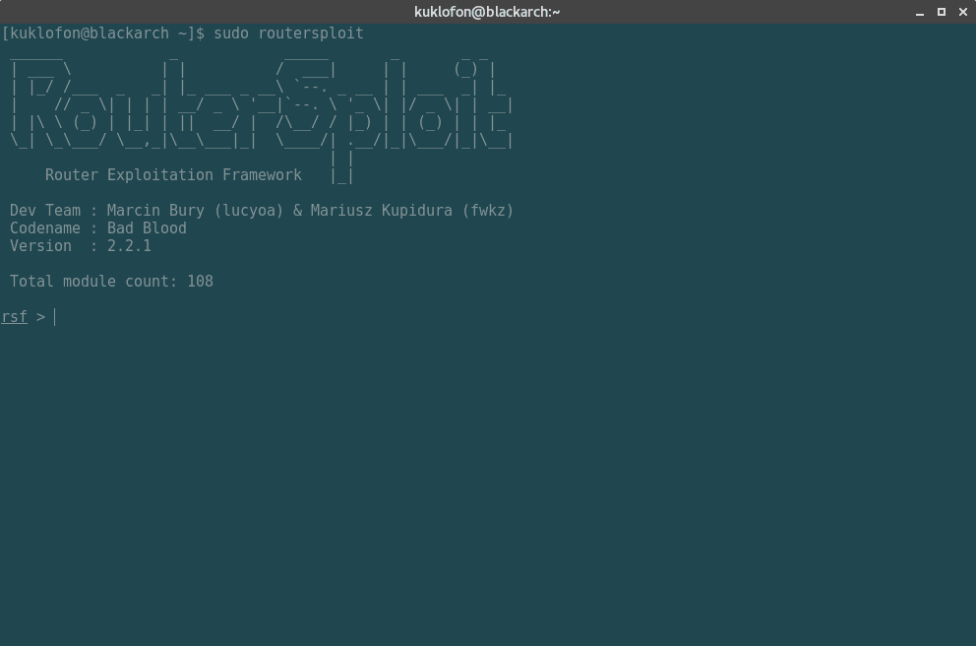This screenshot has width=976, height=646.
Task: Maximize the terminal window
Action: (x=942, y=12)
